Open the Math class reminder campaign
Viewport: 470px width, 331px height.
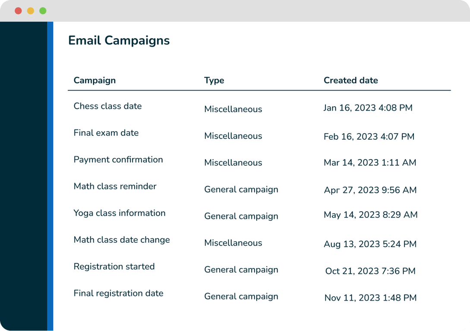[115, 186]
